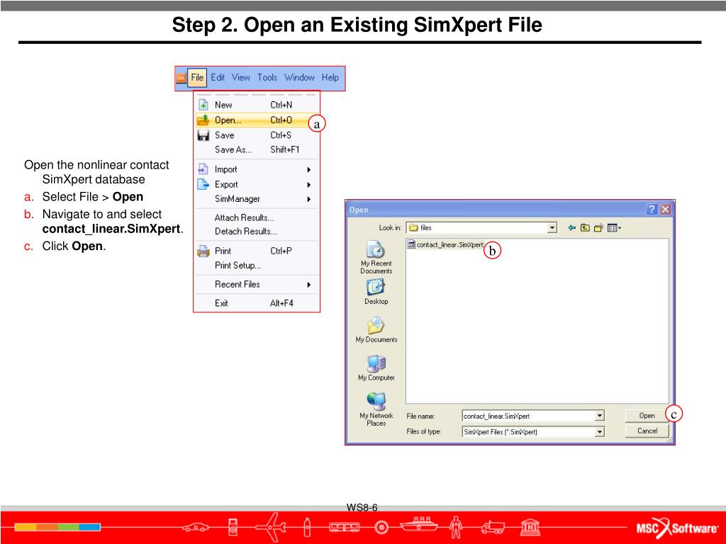726x544 pixels.
Task: Select Print from the File menu
Action: [x=257, y=251]
